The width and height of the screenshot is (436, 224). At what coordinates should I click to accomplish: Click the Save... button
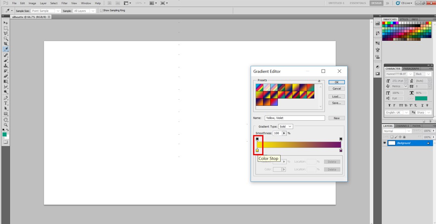(336, 103)
